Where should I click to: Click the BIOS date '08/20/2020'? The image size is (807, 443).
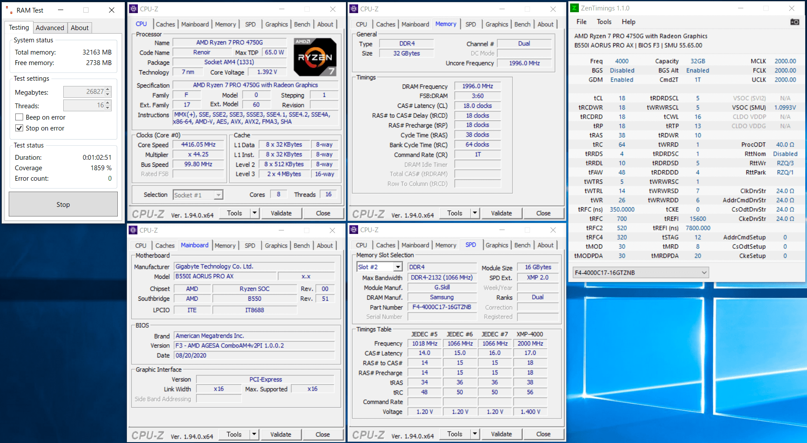coord(254,355)
